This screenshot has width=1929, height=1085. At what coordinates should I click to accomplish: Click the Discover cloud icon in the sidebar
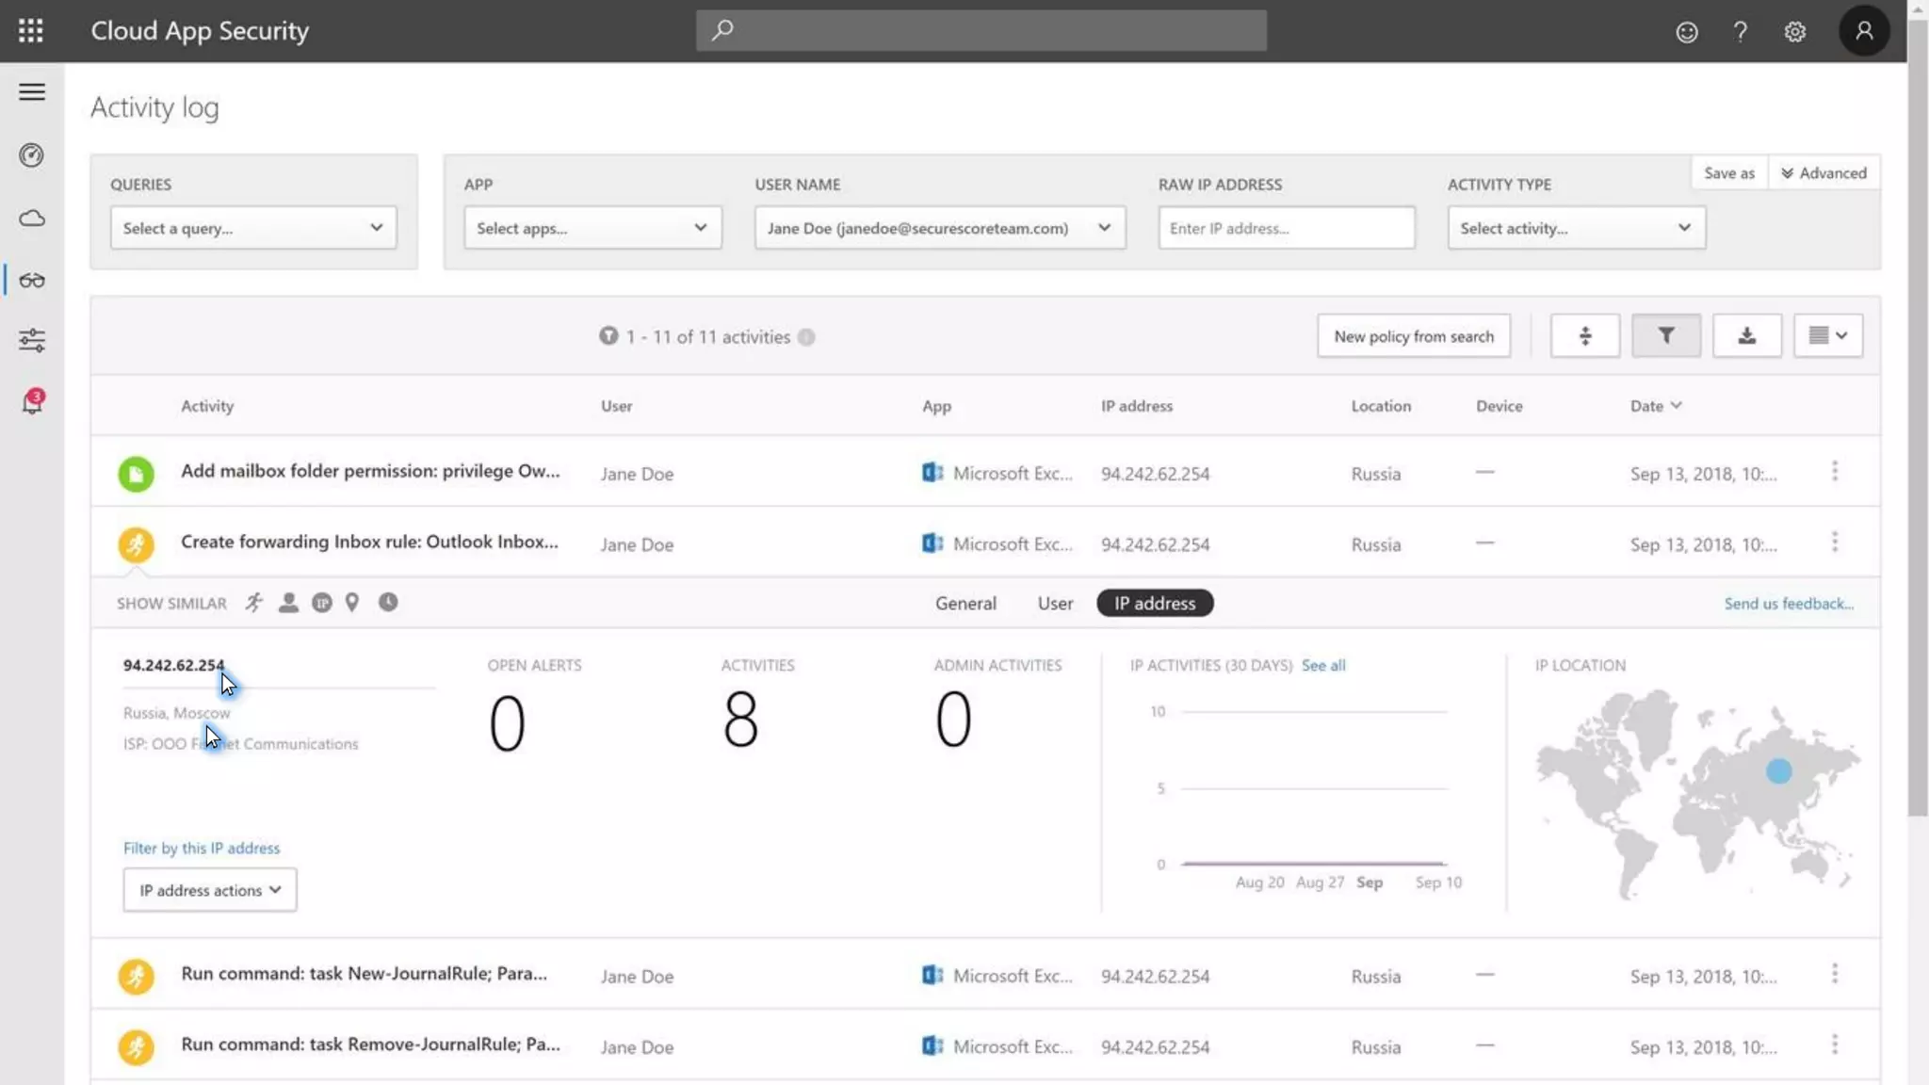pyautogui.click(x=32, y=219)
